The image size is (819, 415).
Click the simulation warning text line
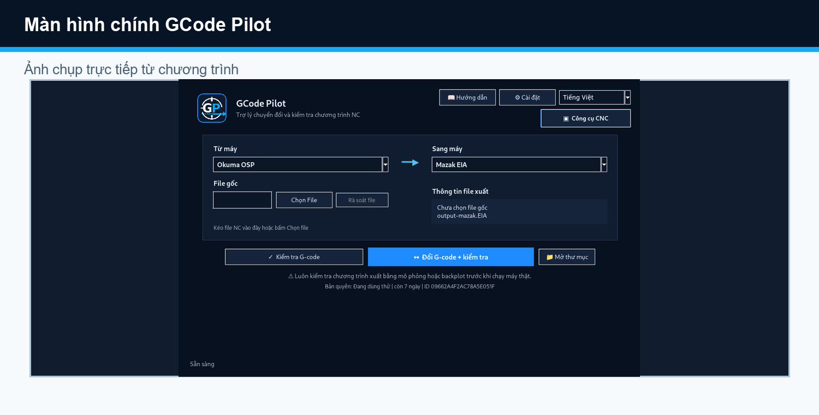[x=410, y=276]
